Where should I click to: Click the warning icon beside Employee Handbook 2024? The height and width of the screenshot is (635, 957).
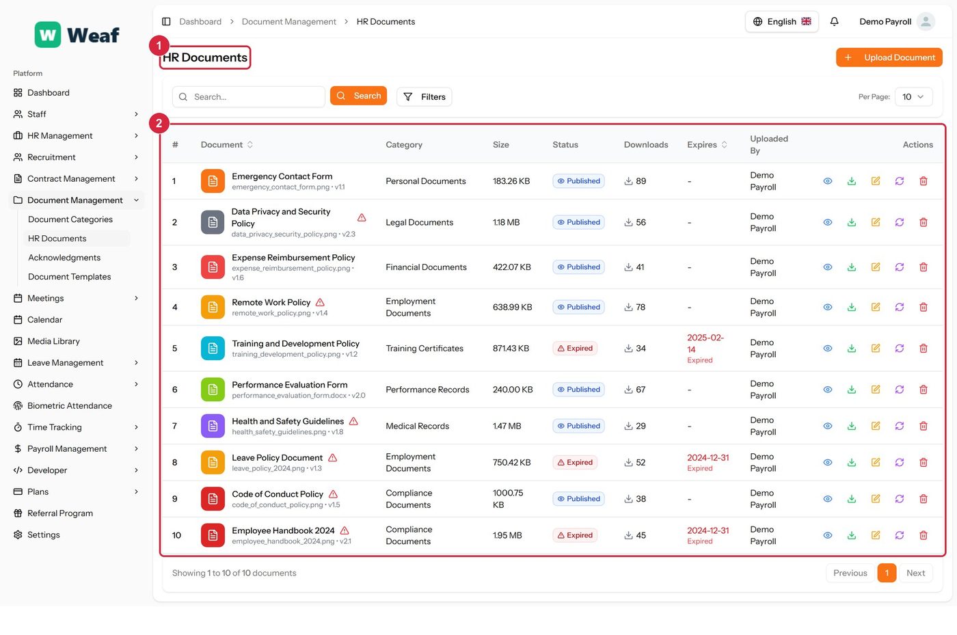tap(345, 530)
